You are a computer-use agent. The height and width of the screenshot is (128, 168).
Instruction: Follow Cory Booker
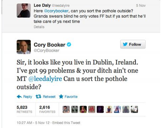tap(133, 44)
